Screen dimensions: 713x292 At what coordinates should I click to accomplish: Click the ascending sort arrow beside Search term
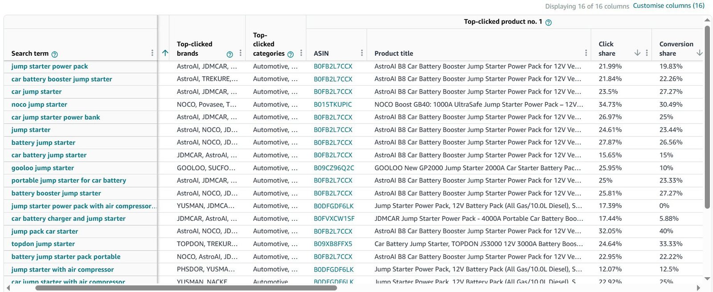pos(165,53)
